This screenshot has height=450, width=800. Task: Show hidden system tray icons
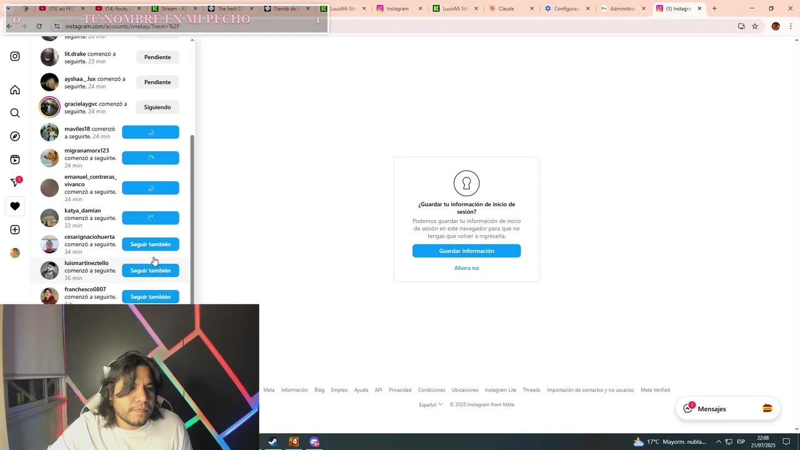point(718,442)
